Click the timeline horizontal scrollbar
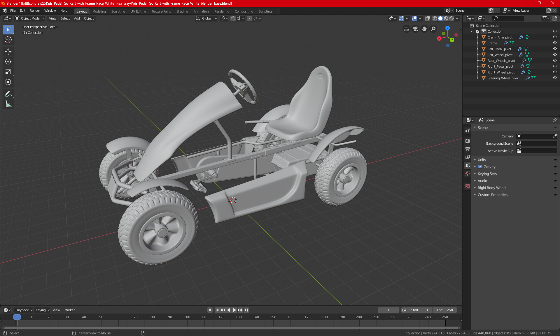This screenshot has width=560, height=336. click(x=231, y=328)
